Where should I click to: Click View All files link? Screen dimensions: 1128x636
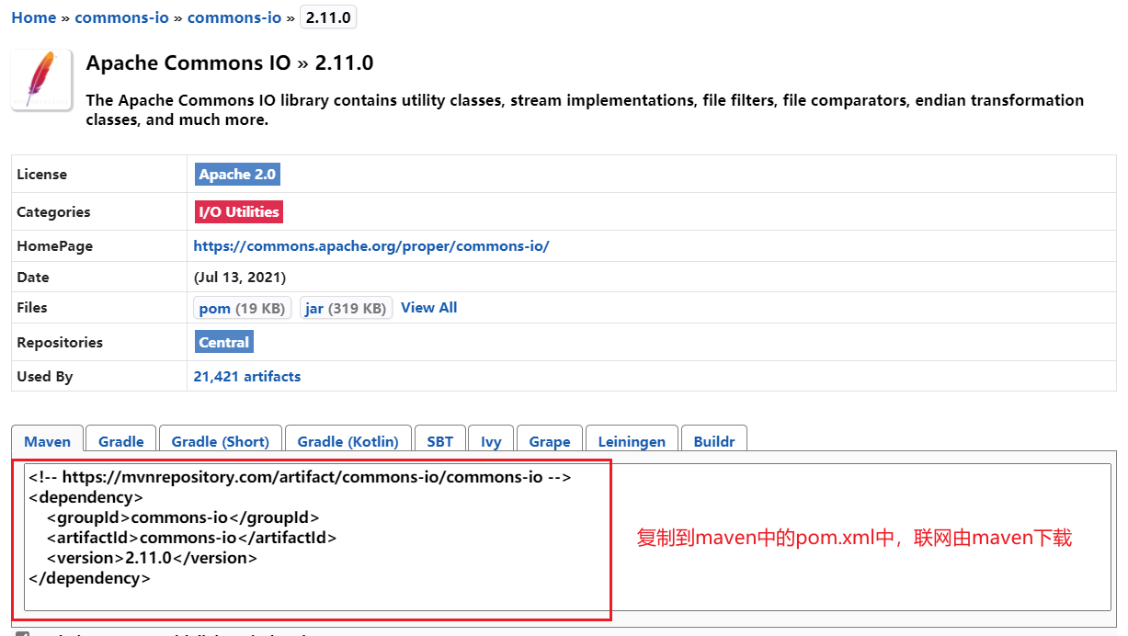click(428, 308)
